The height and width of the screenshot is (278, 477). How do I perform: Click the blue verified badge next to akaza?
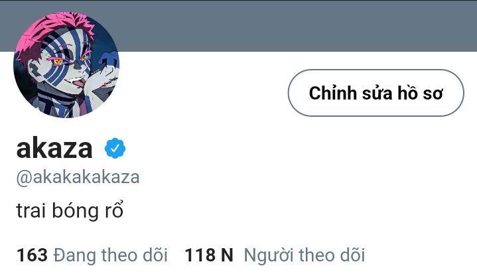pyautogui.click(x=115, y=148)
